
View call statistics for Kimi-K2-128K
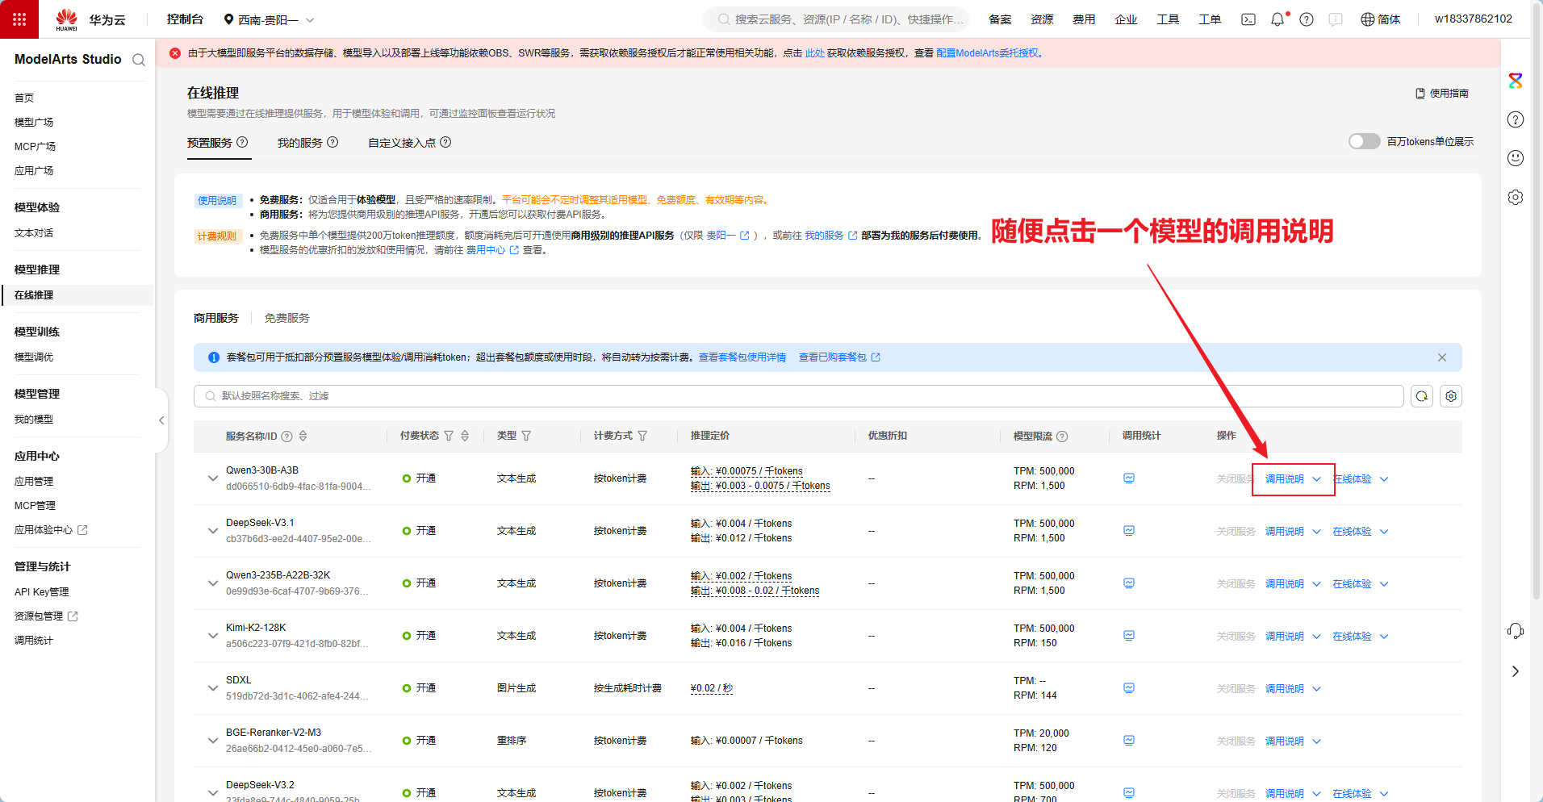(1129, 636)
